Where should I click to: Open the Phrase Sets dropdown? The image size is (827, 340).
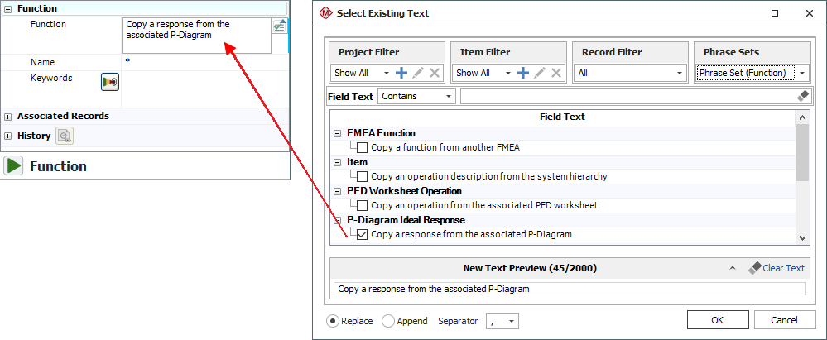pos(803,73)
